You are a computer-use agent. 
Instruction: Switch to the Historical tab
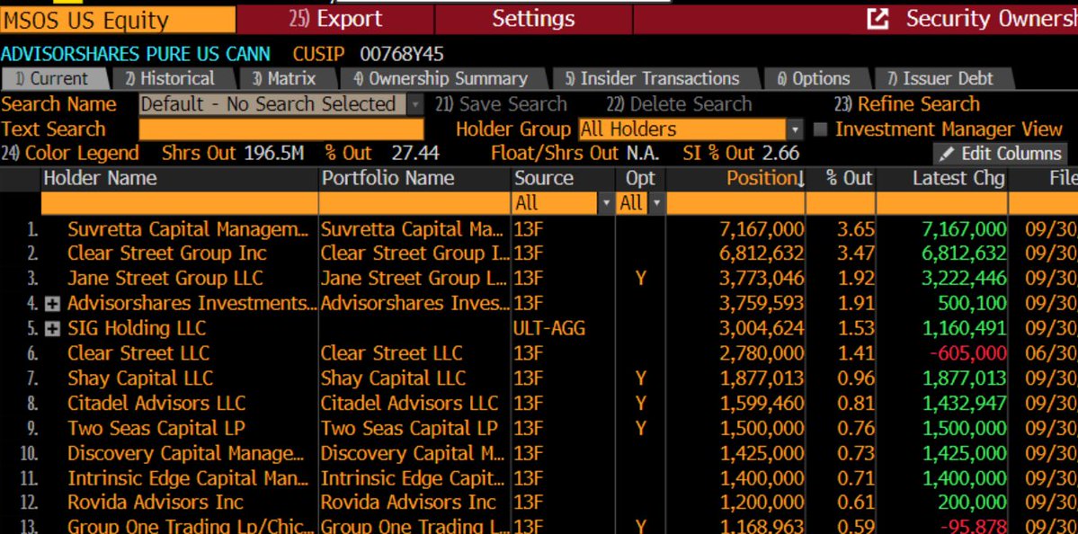[171, 79]
